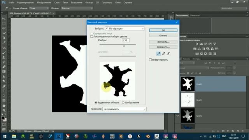Open File Explorer from the taskbar
This screenshot has width=249, height=140.
point(14,136)
